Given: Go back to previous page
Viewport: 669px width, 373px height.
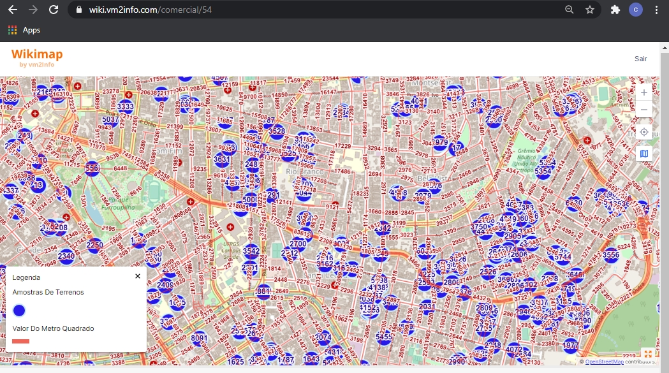Looking at the screenshot, I should click(12, 10).
